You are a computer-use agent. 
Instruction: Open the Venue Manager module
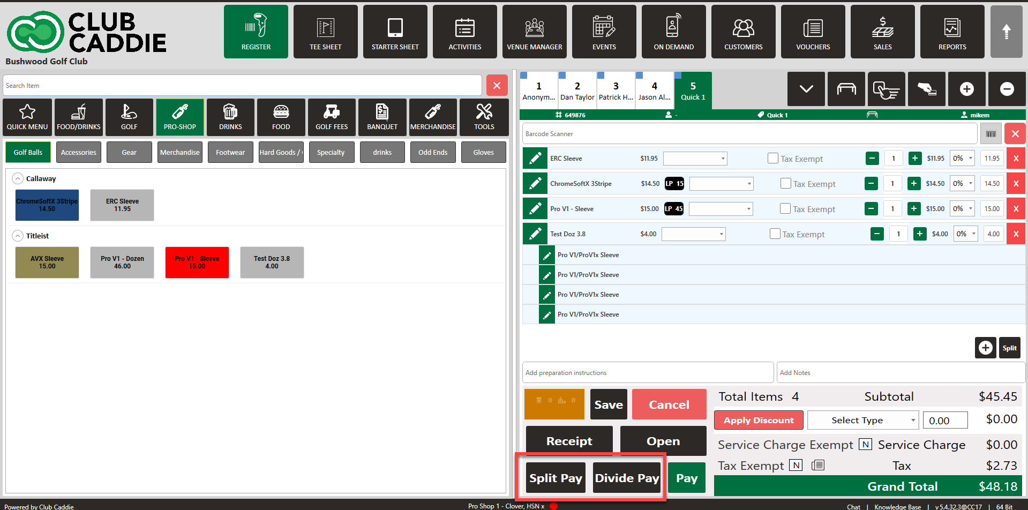pyautogui.click(x=534, y=32)
